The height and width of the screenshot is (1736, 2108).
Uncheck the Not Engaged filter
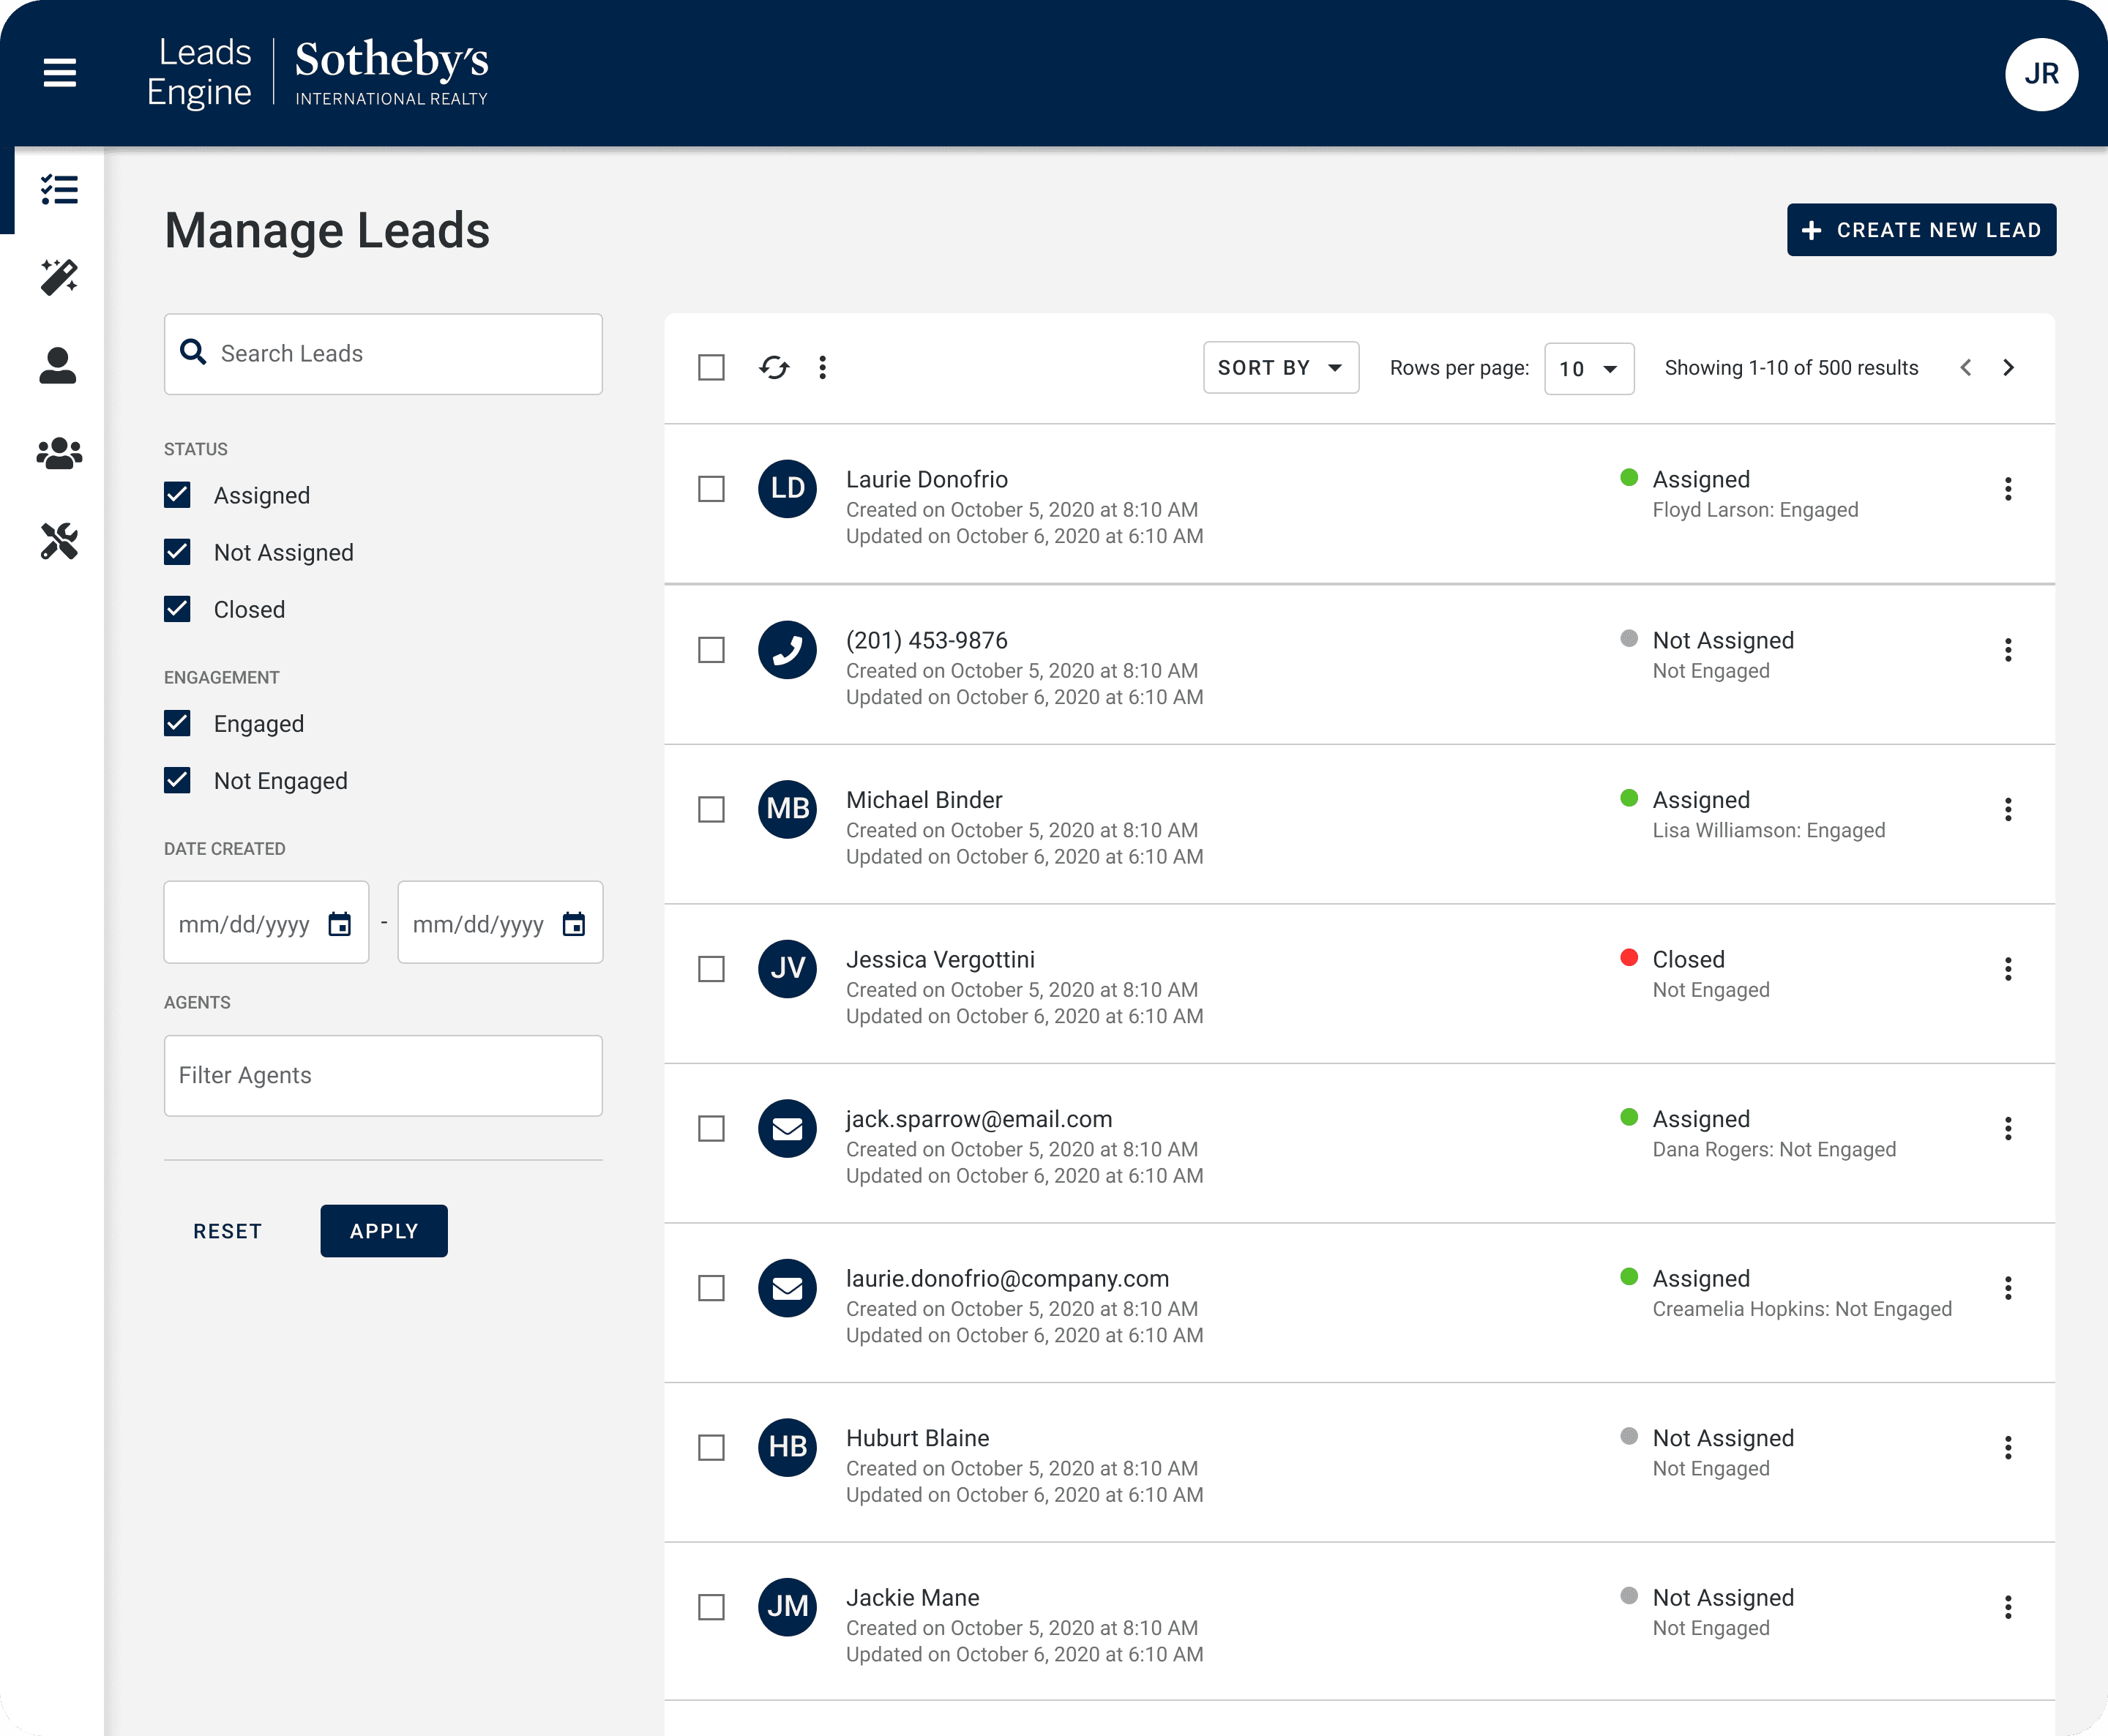178,780
